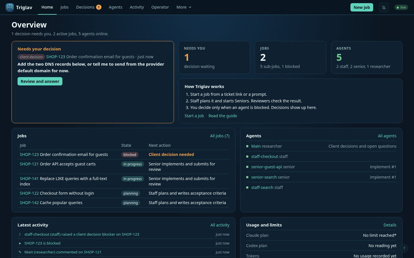
Task: Click dot icon on SHOP-123 blocked activity
Action: click(x=20, y=243)
